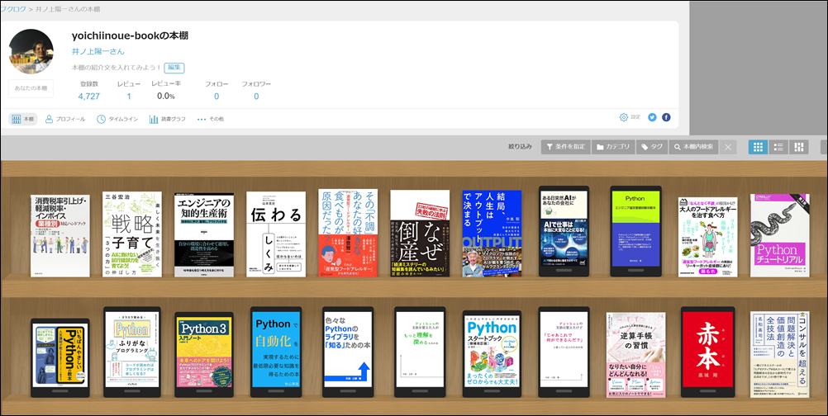Open the Pythonチュートリアル book cover

tap(779, 235)
